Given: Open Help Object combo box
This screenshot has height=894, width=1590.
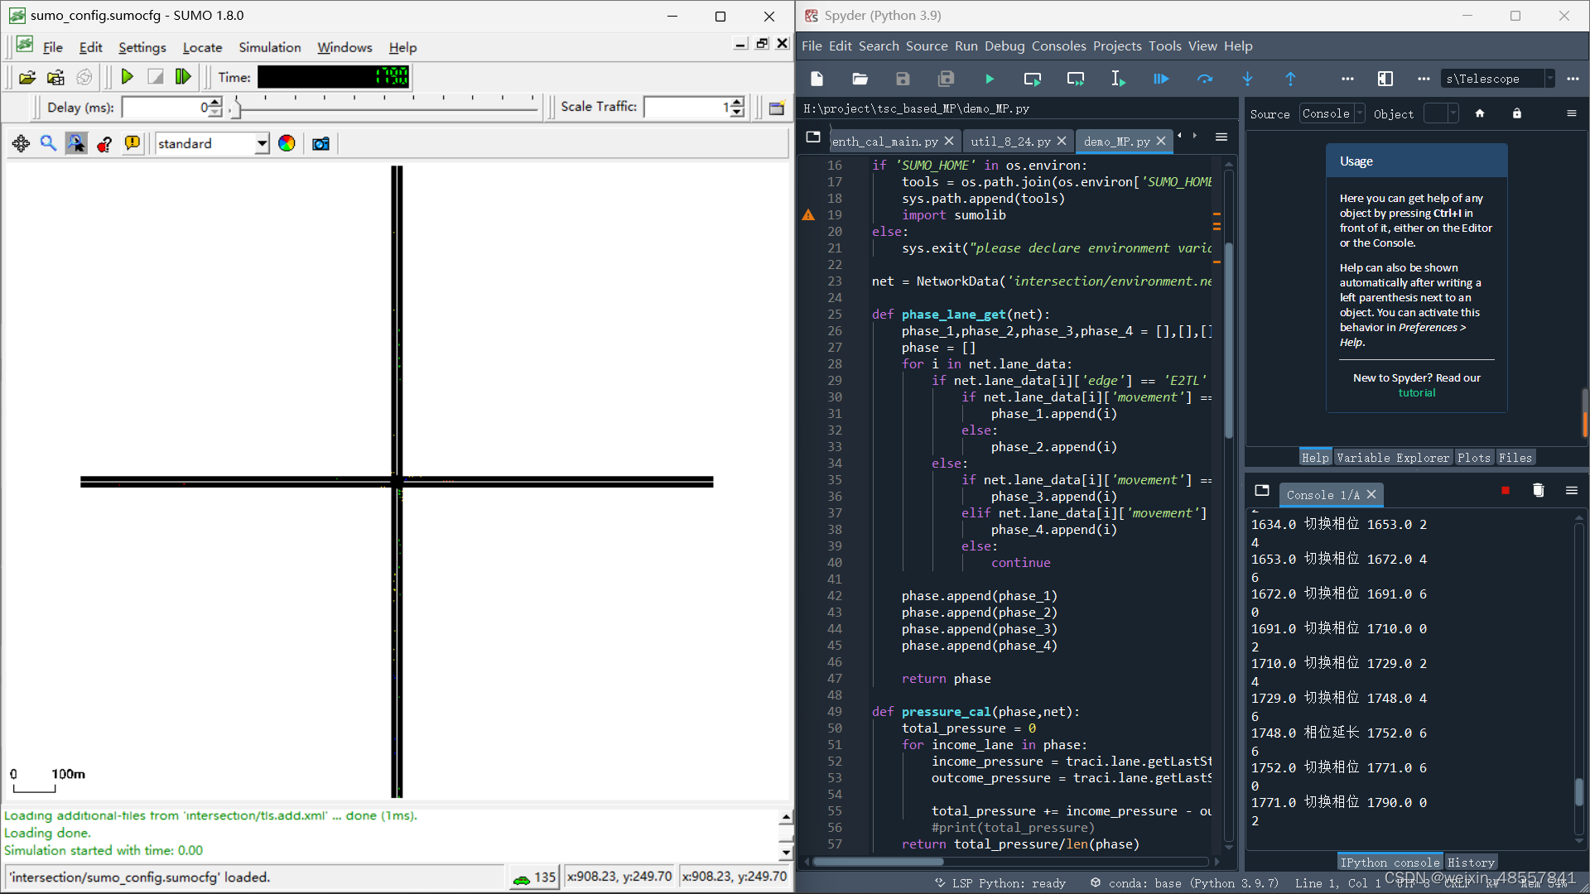Looking at the screenshot, I should [x=1441, y=113].
